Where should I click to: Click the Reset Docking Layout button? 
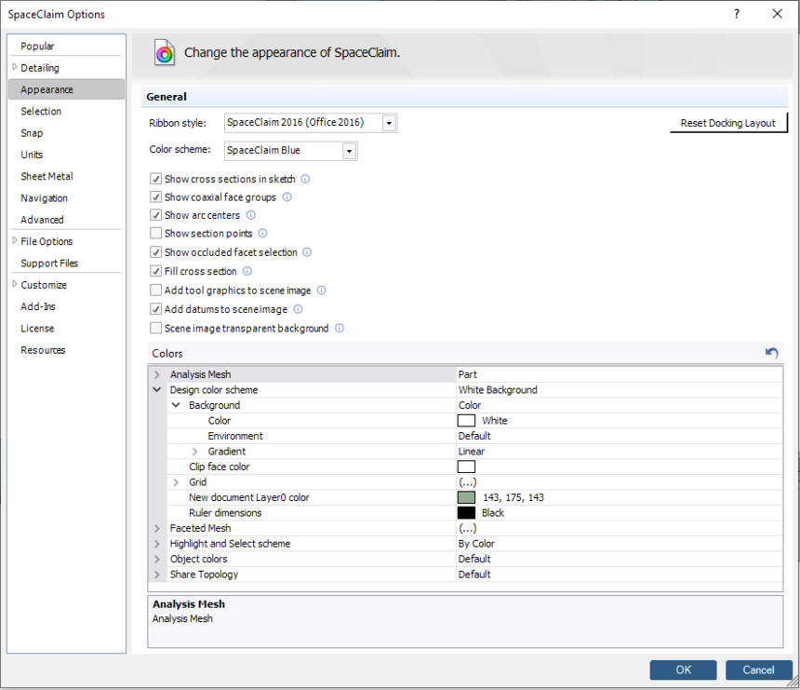click(728, 123)
